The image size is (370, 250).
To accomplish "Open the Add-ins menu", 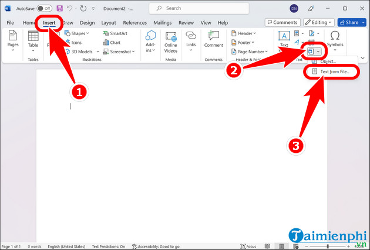I will (x=150, y=41).
